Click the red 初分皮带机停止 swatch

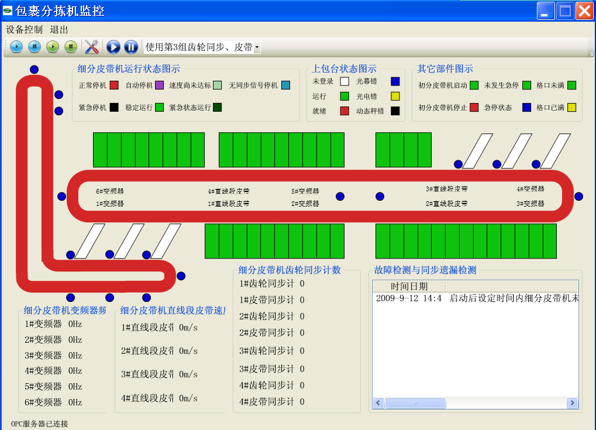(x=474, y=107)
